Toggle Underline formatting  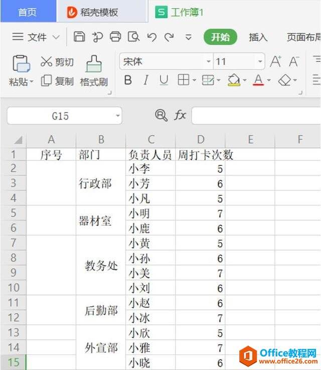[164, 80]
